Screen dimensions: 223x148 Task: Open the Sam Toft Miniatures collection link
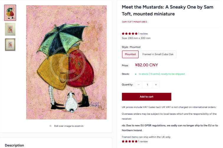134,22
